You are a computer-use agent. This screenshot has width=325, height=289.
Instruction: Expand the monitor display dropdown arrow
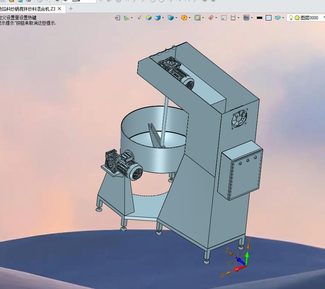[x=252, y=18]
